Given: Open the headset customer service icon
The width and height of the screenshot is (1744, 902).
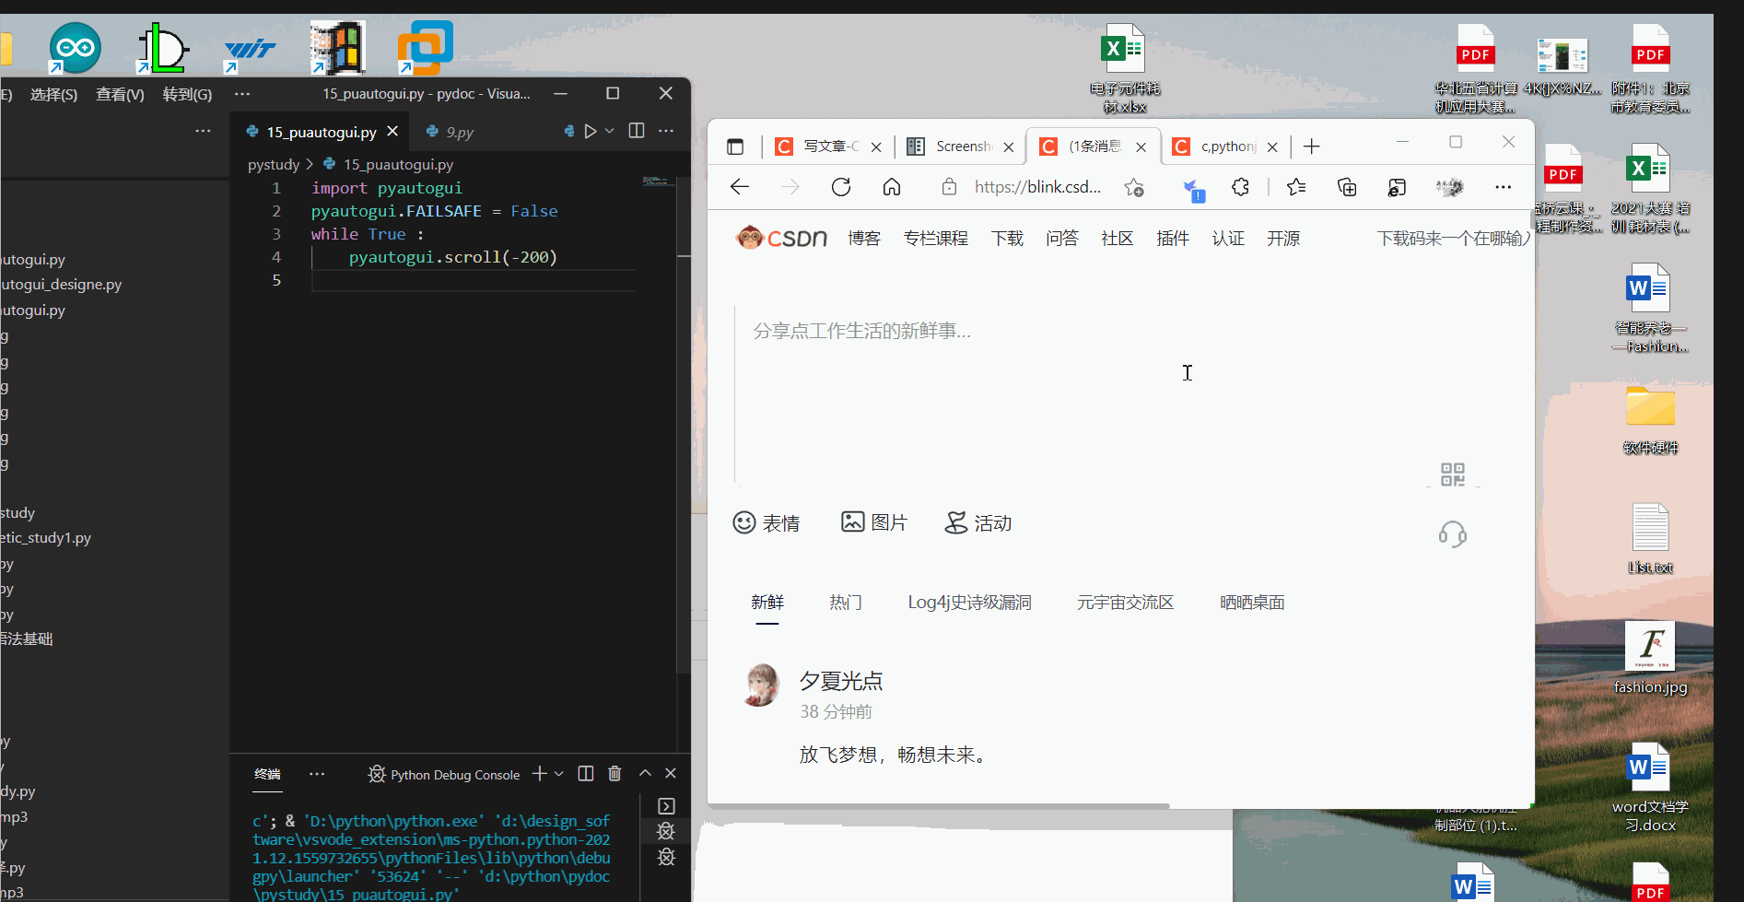Looking at the screenshot, I should click(x=1453, y=533).
